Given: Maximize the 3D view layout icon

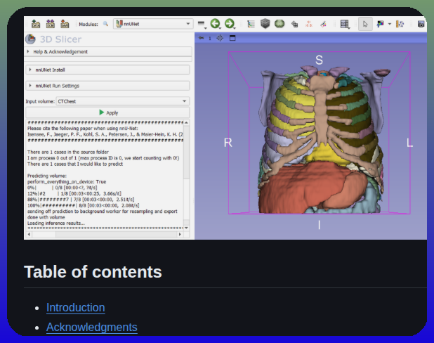Looking at the screenshot, I should click(232, 38).
